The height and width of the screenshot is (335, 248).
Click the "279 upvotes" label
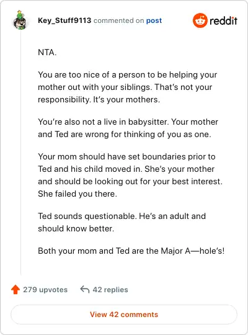pos(45,290)
